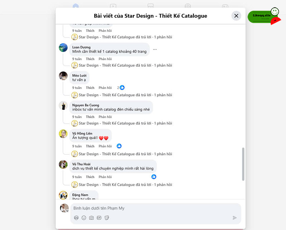Open avatar sticker picker in comment box
The height and width of the screenshot is (230, 286).
pyautogui.click(x=76, y=218)
